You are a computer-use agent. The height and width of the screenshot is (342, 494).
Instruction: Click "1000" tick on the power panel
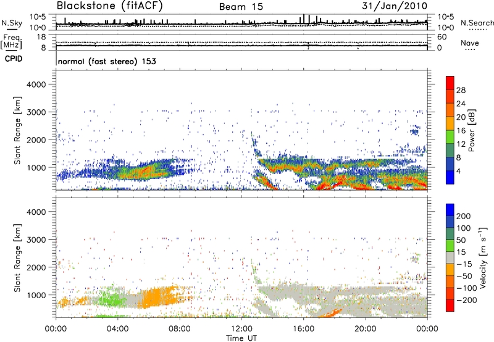coord(36,167)
